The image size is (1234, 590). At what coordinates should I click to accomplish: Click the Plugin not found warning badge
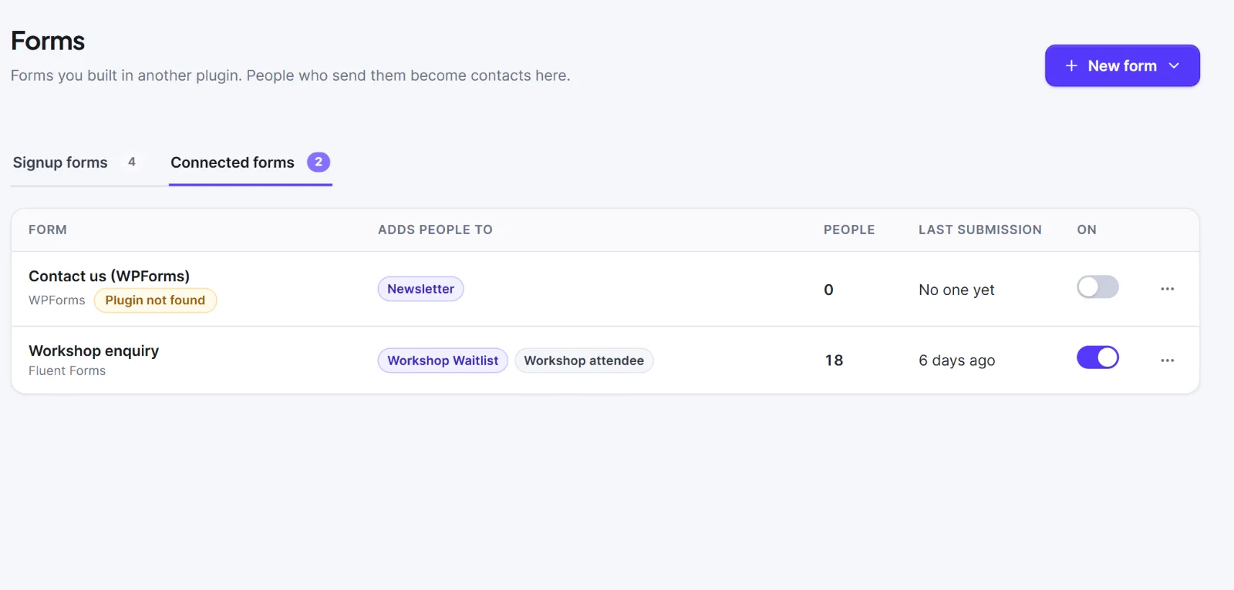click(x=155, y=300)
